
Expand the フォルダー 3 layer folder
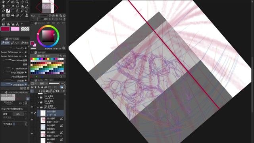coord(38,97)
